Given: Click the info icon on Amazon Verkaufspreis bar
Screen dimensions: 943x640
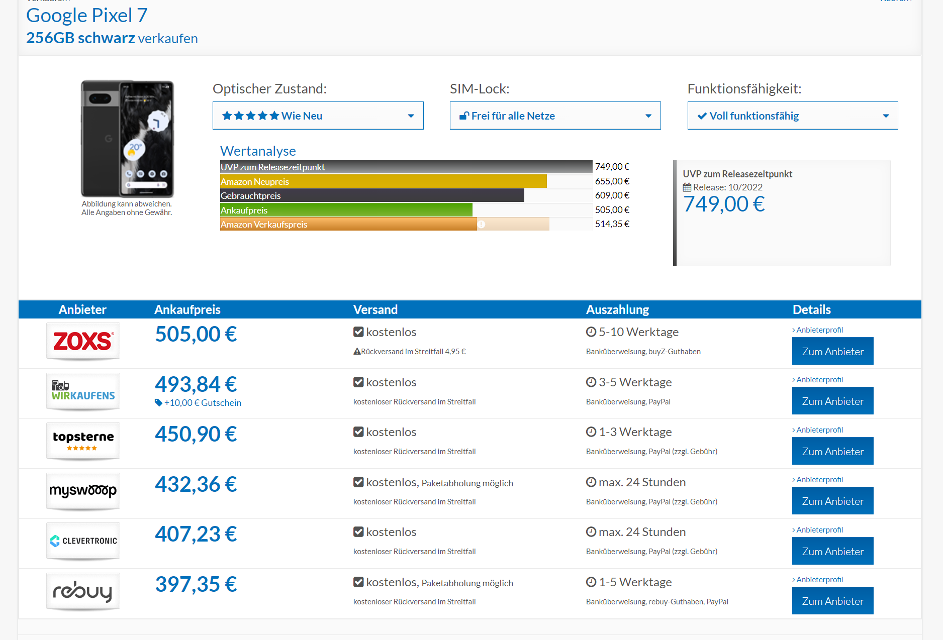Looking at the screenshot, I should (481, 225).
